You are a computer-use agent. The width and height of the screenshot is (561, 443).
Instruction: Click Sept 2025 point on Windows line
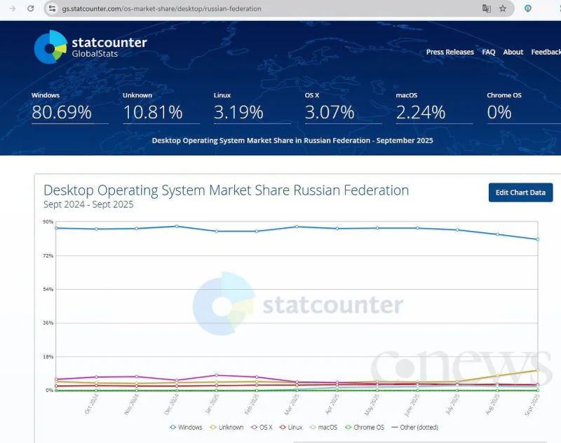point(537,239)
